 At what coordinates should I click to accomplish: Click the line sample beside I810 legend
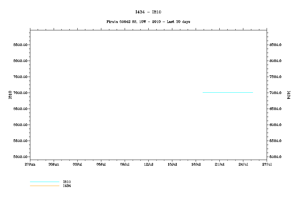point(44,182)
